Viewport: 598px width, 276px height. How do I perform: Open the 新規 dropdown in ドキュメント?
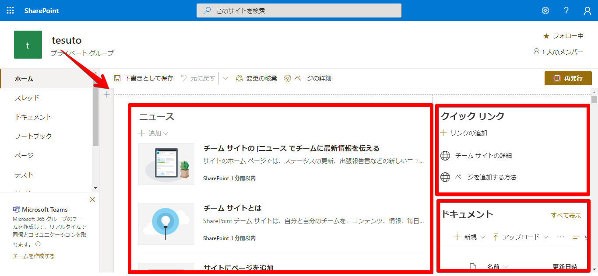[x=470, y=237]
